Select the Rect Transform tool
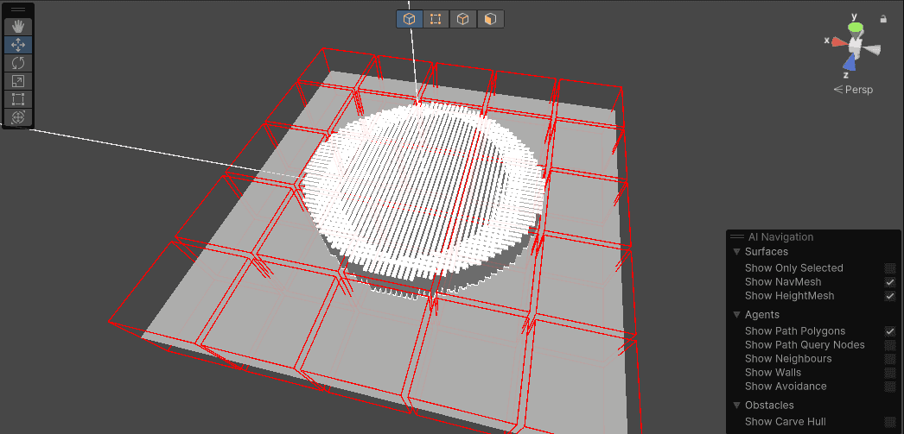 (x=18, y=99)
